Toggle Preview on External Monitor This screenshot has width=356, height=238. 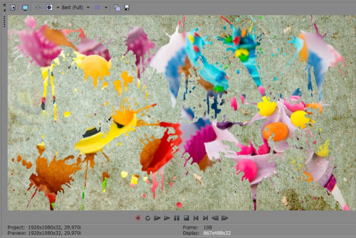[25, 8]
